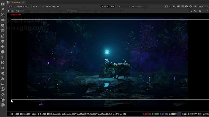Select the Viewer1 tab
The width and height of the screenshot is (209, 117).
[16, 2]
